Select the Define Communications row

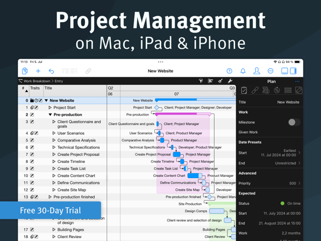pyautogui.click(x=62, y=183)
